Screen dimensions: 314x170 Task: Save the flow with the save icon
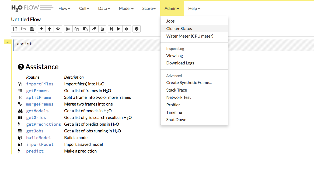point(32,29)
